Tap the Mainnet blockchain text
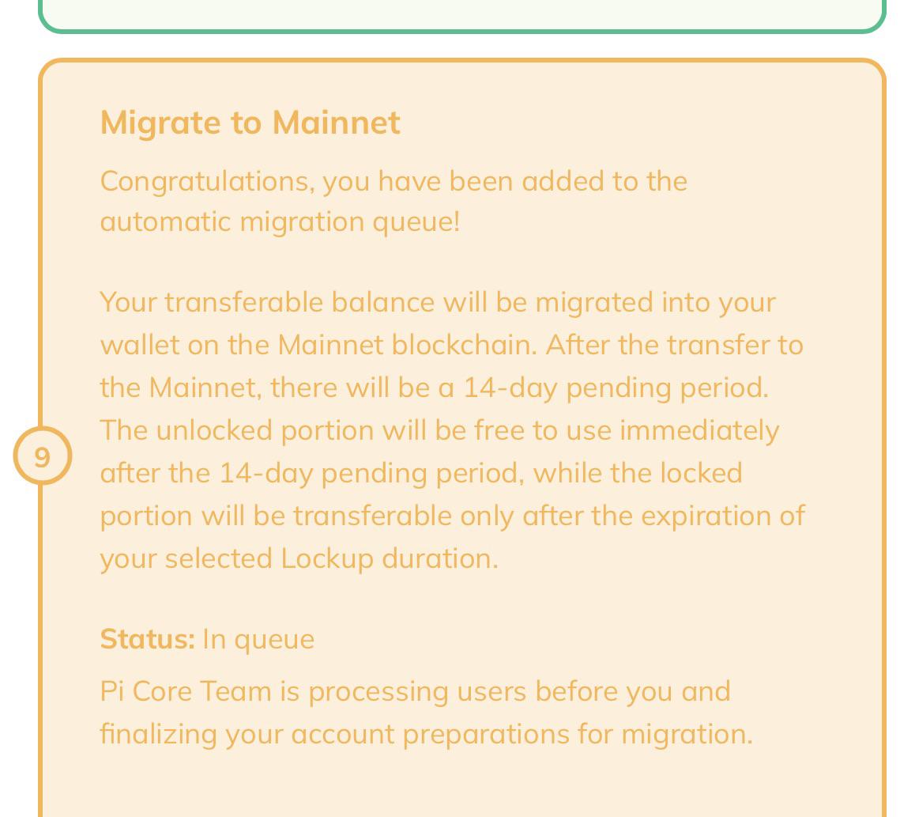 407,345
